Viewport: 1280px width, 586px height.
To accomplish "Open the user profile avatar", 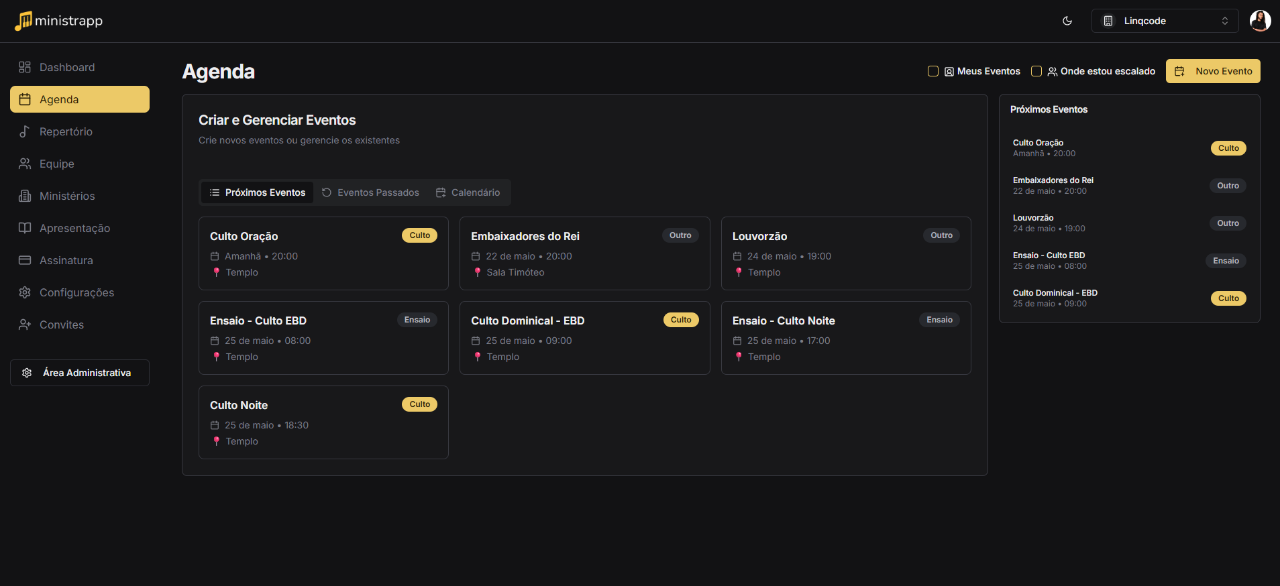I will pyautogui.click(x=1260, y=21).
